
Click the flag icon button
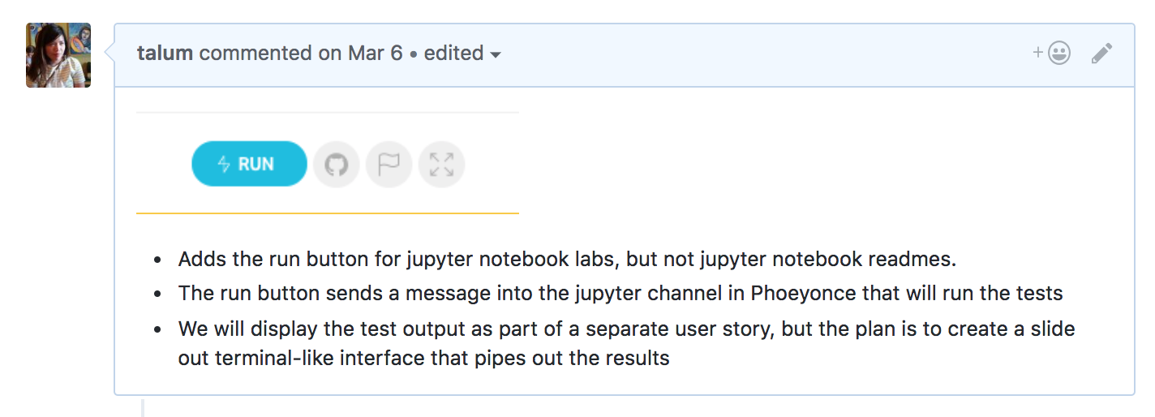tap(389, 165)
